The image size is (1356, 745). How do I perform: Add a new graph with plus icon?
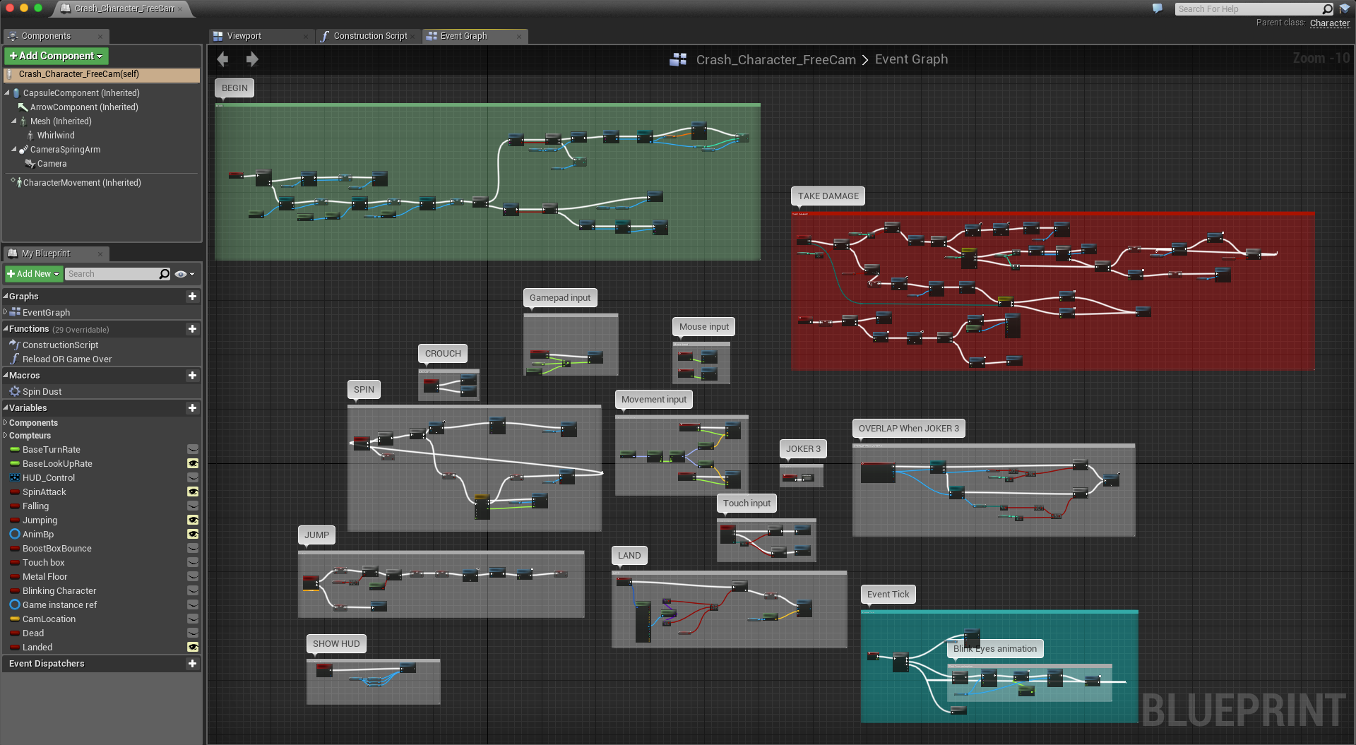192,297
